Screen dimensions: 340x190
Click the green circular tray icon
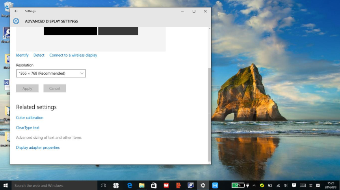[262, 185]
